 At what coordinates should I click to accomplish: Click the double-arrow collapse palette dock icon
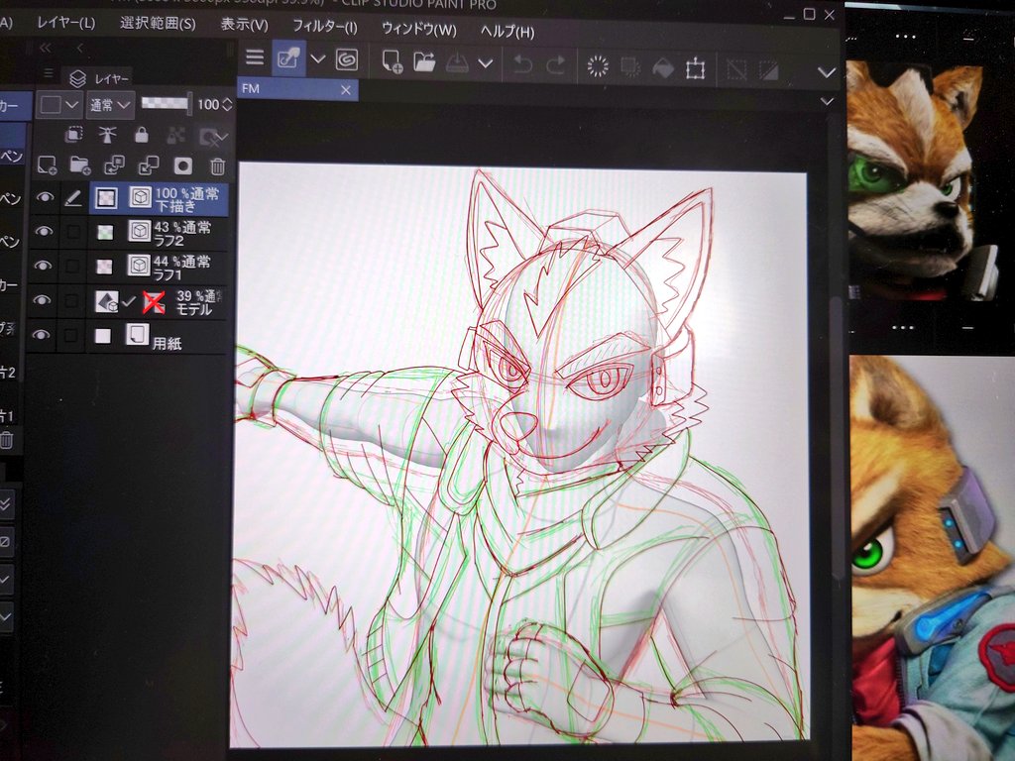[46, 48]
